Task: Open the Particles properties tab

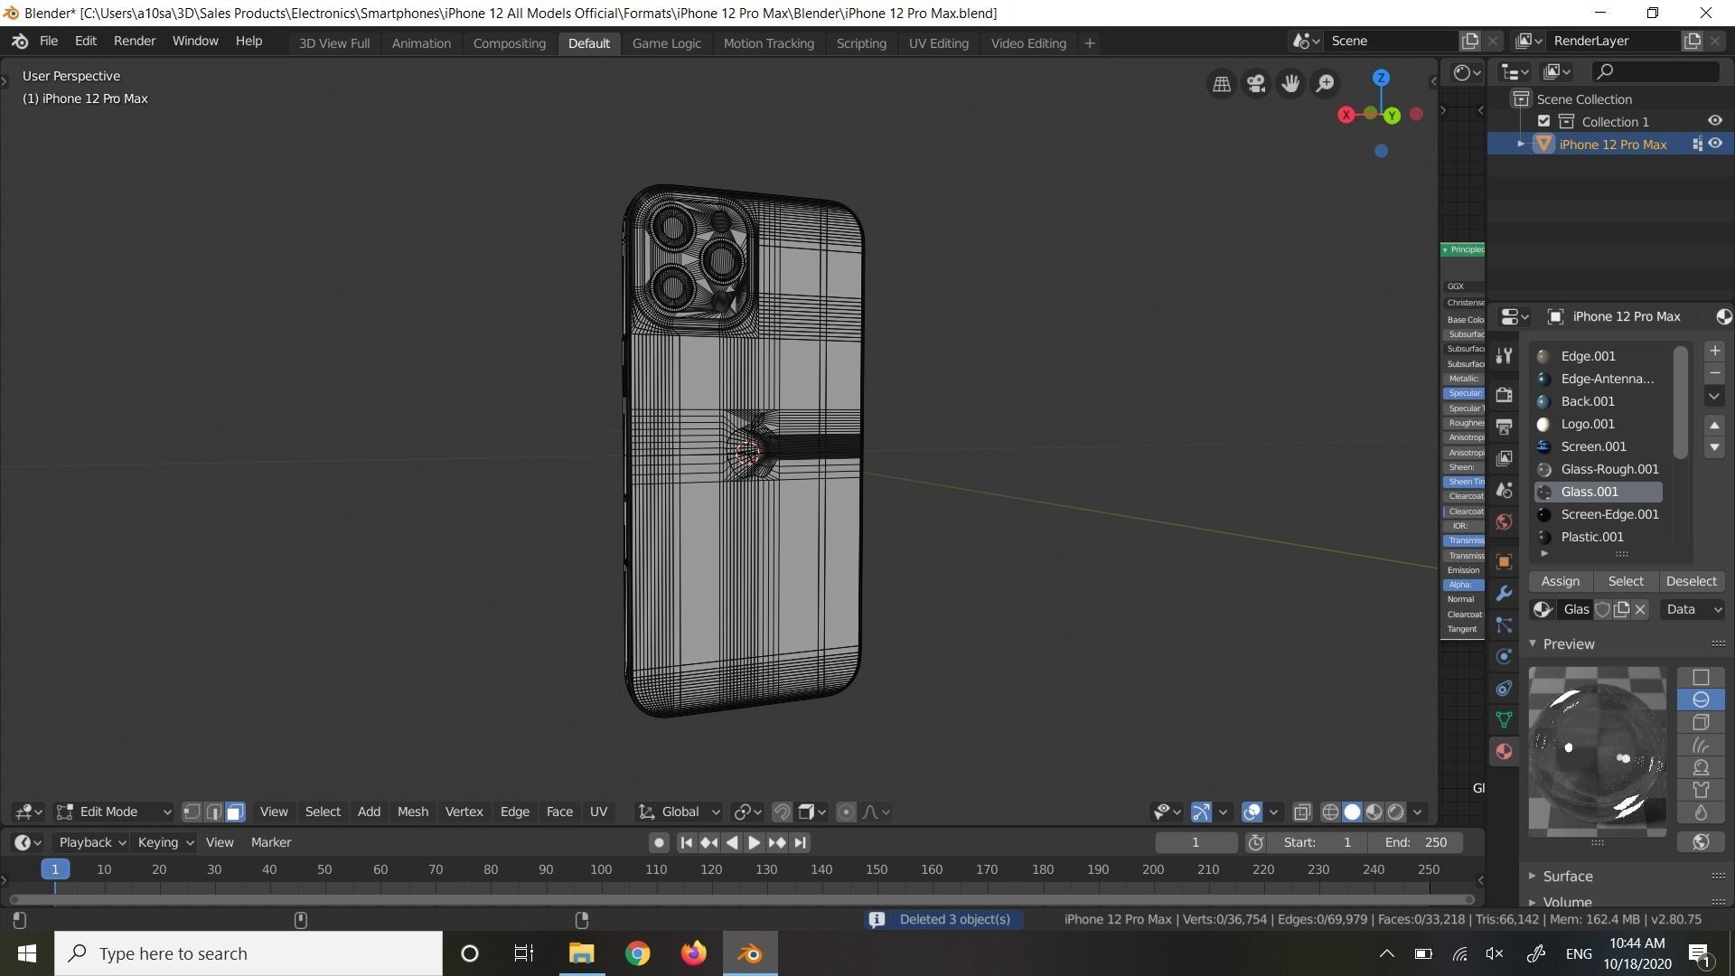Action: point(1504,625)
